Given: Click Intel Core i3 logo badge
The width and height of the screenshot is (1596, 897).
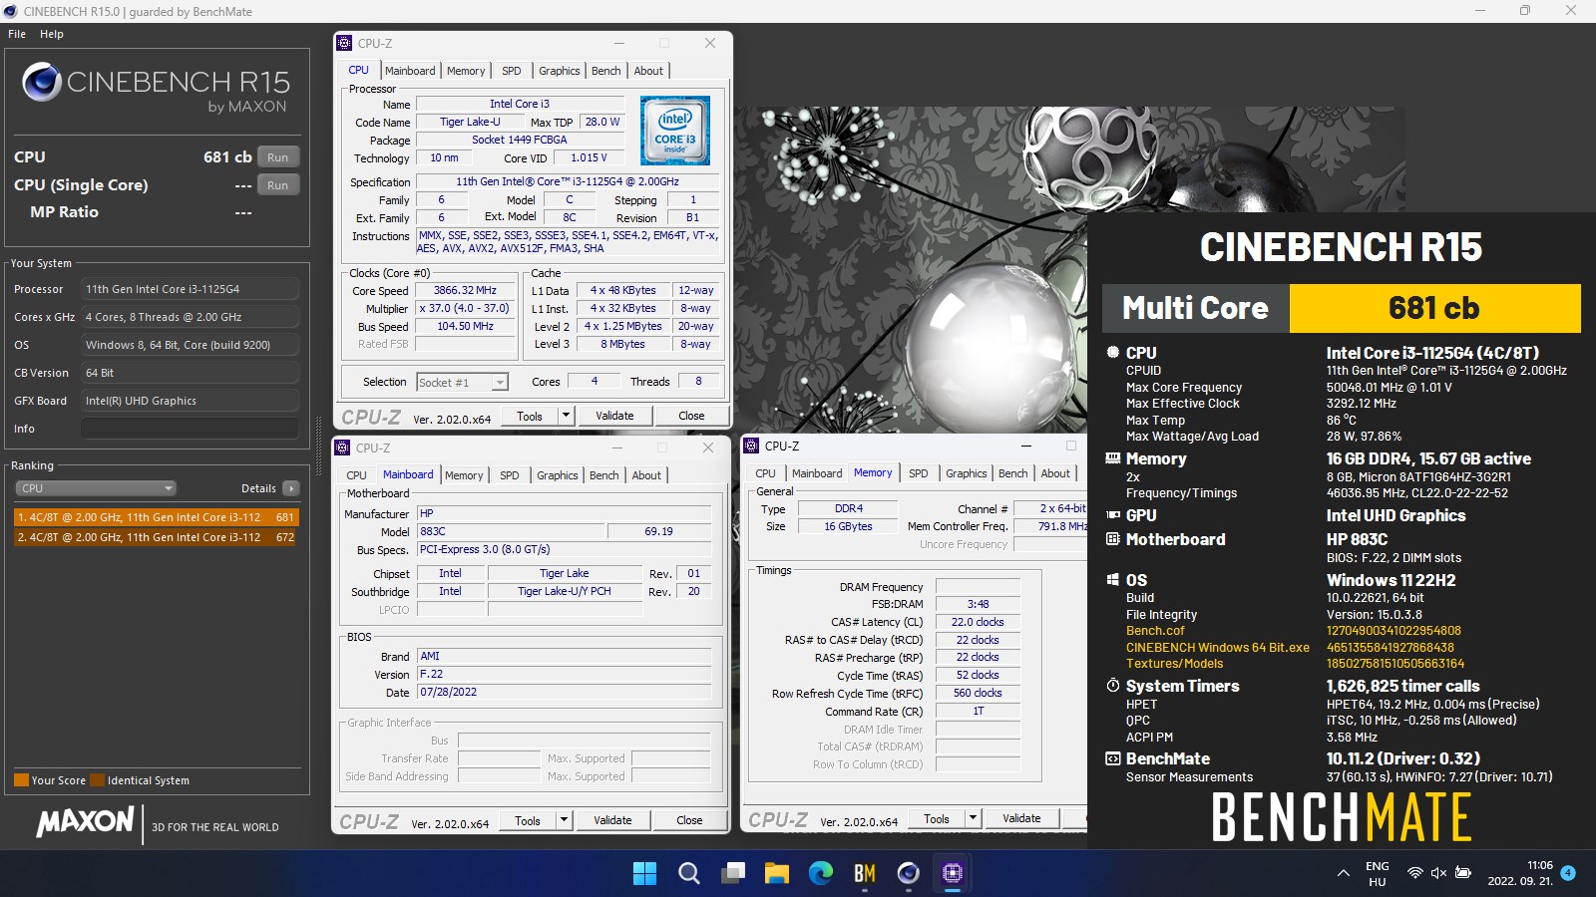Looking at the screenshot, I should [x=675, y=131].
